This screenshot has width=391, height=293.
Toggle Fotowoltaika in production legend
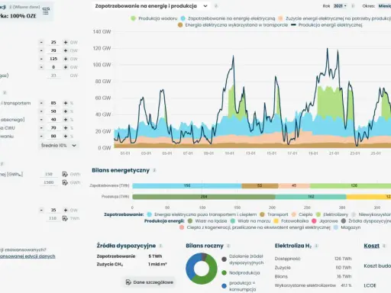(x=291, y=221)
